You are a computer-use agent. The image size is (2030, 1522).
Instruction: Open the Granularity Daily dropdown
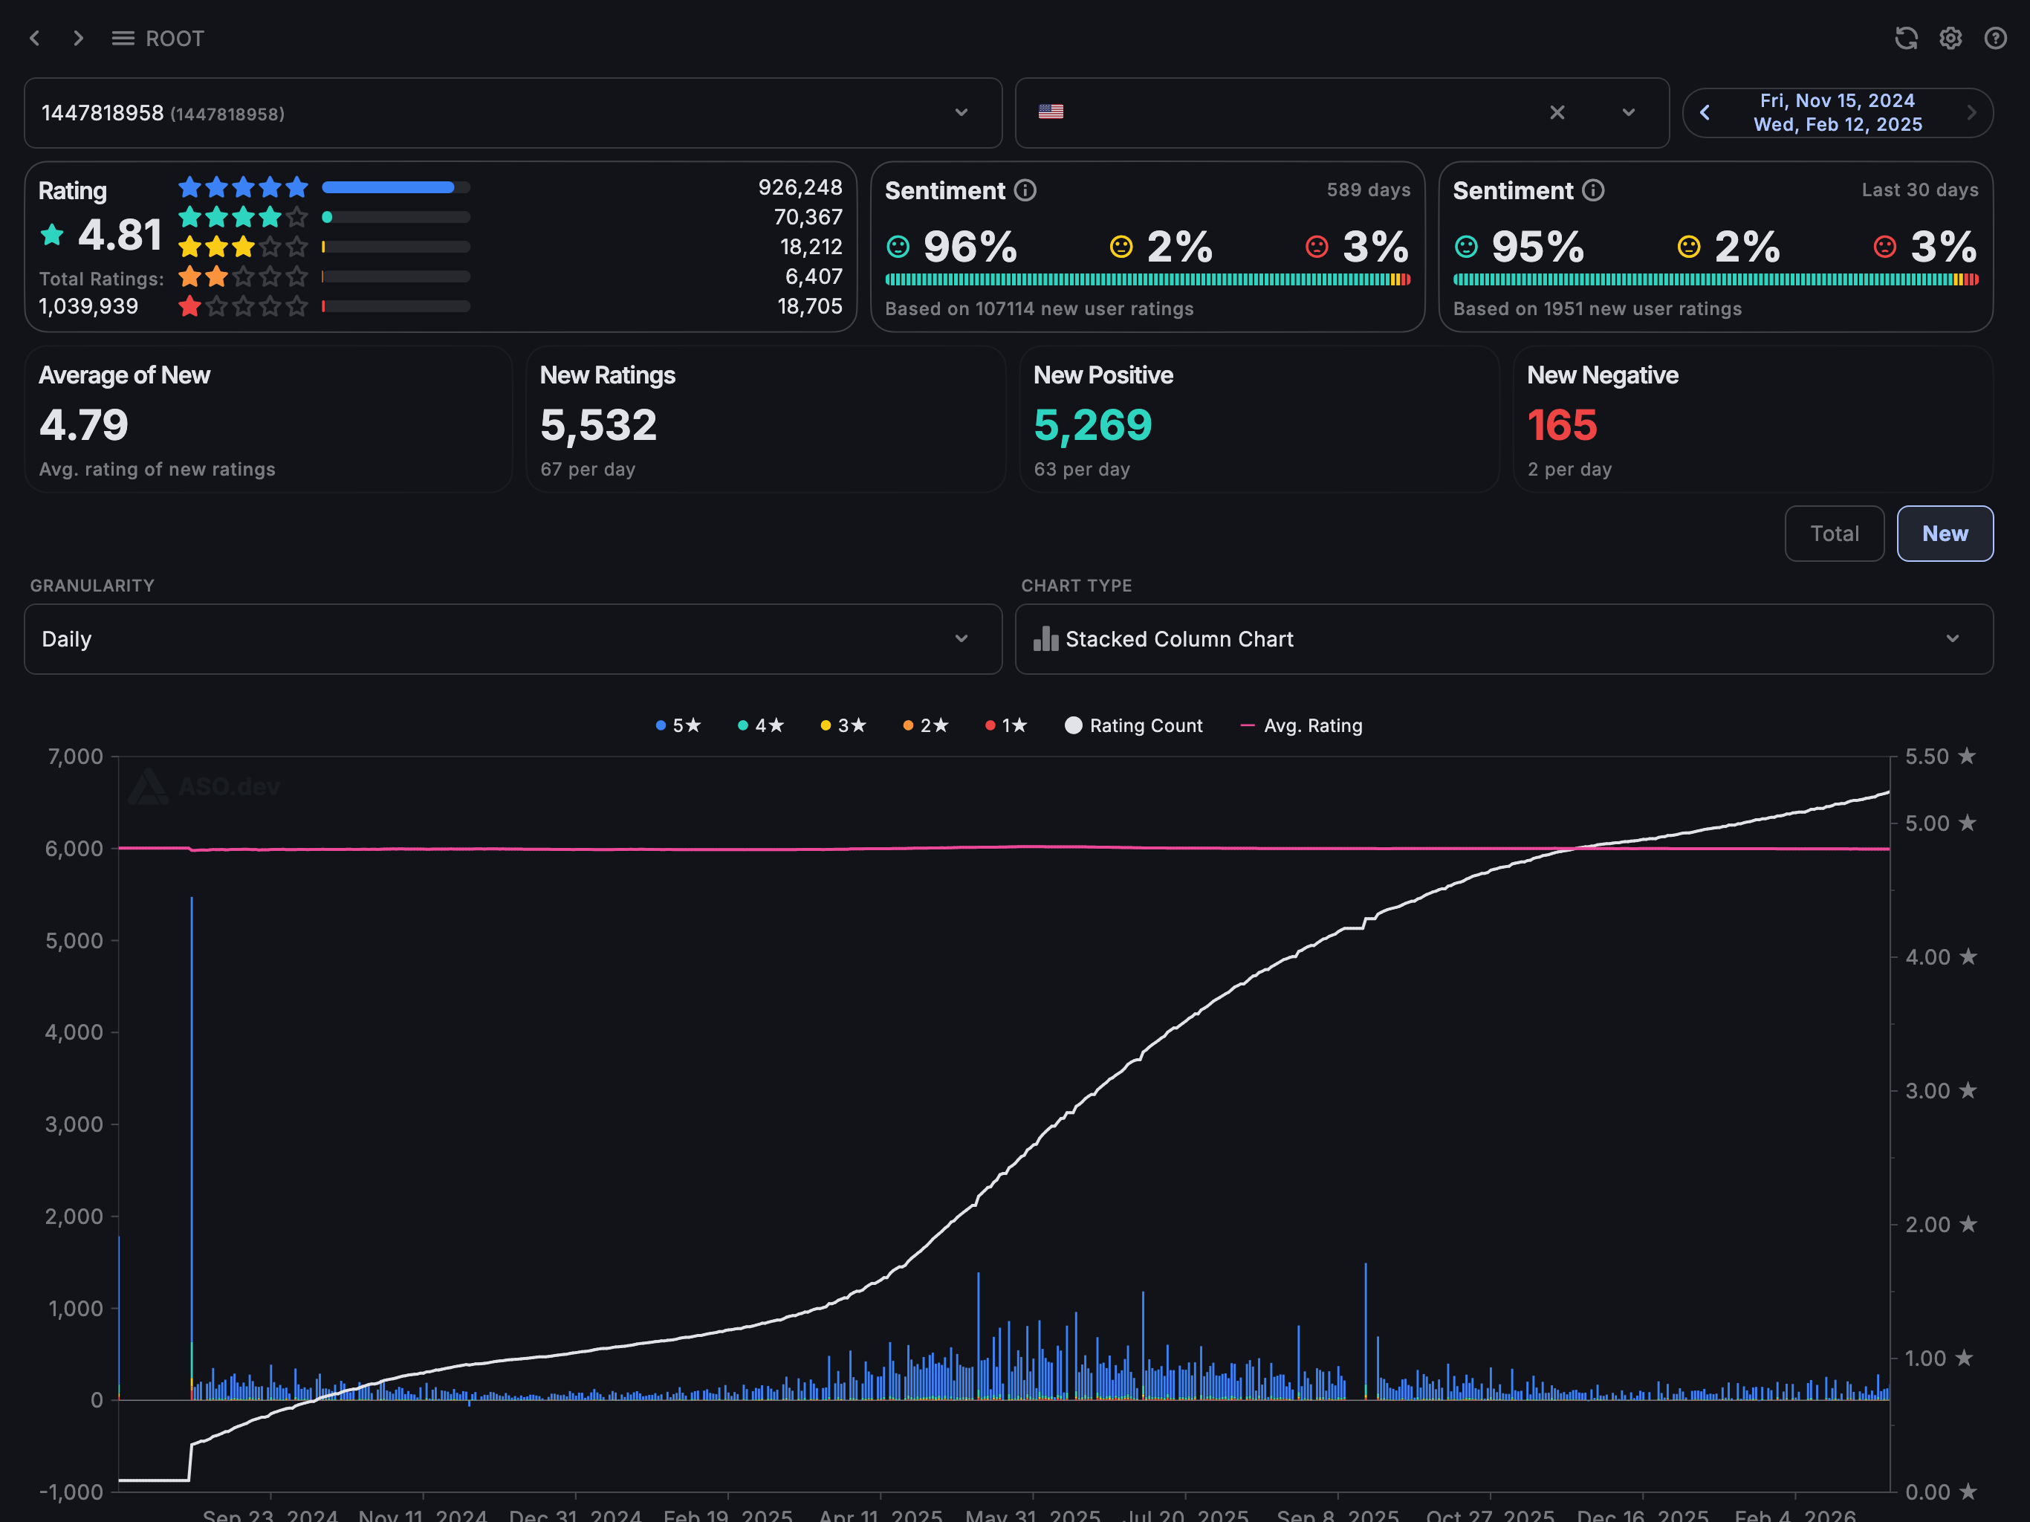pos(513,639)
